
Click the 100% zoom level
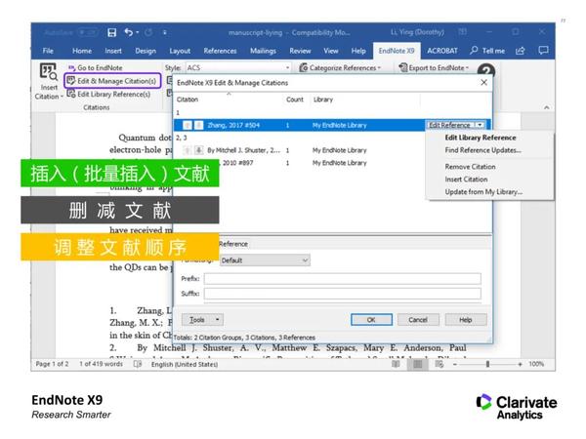point(536,364)
